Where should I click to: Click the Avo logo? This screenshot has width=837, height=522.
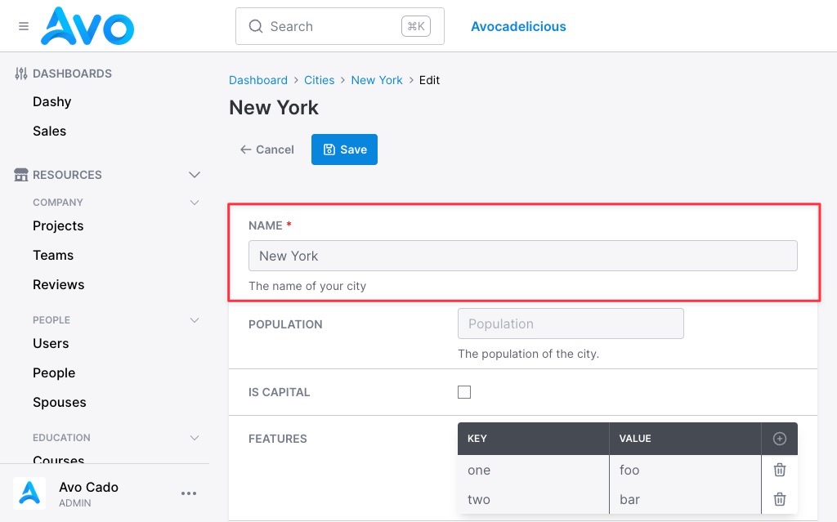pos(87,26)
